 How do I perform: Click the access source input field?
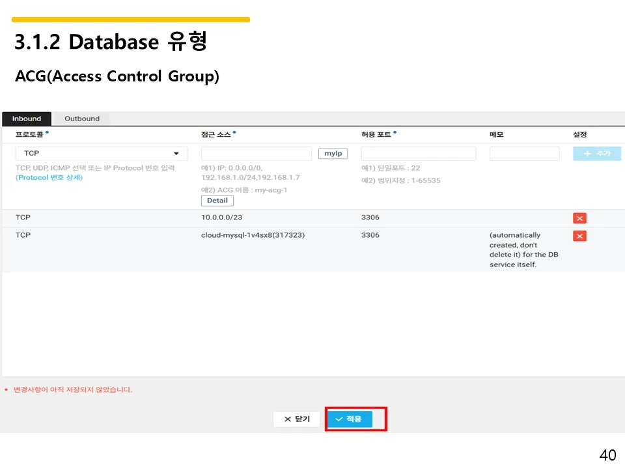257,154
